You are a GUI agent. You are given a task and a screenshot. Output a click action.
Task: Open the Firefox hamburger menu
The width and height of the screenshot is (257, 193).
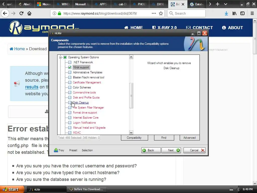pos(252,13)
